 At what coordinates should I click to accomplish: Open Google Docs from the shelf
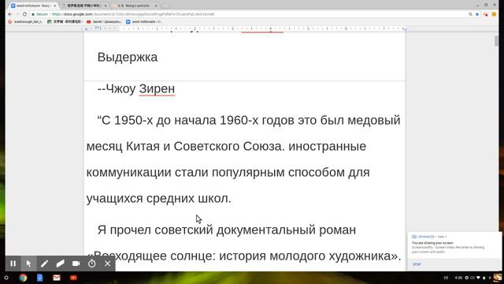click(39, 278)
